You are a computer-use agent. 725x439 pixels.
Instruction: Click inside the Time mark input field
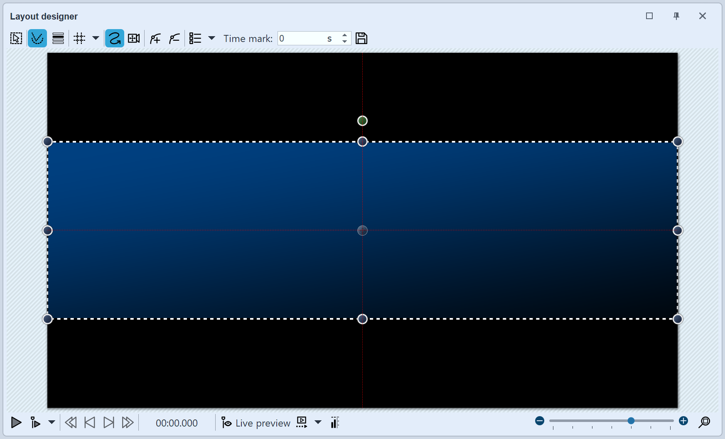(x=303, y=38)
